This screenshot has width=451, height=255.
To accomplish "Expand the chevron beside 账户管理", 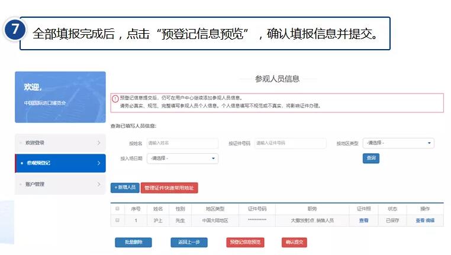I will [99, 184].
